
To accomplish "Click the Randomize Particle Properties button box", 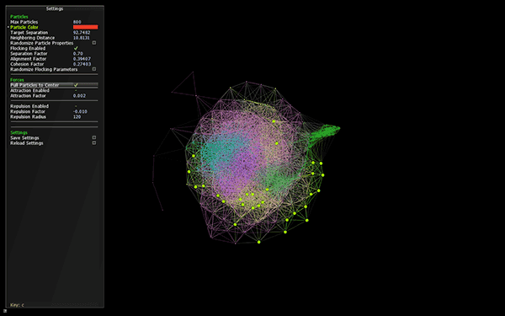I will [94, 43].
